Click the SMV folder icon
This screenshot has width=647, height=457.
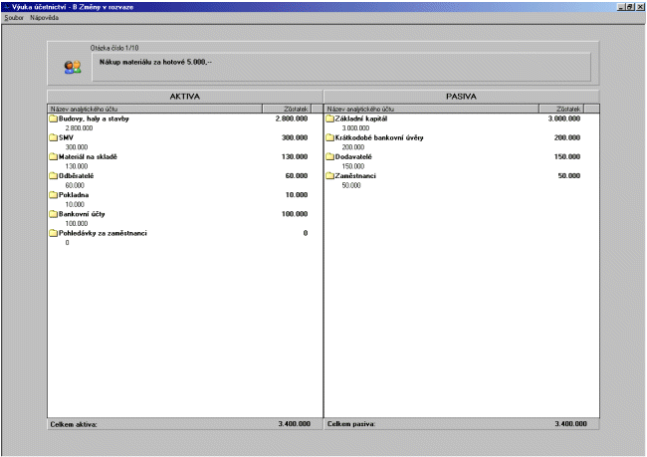click(53, 137)
